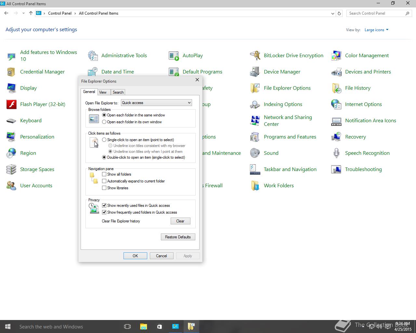Open the File History icon
The image size is (416, 333).
[336, 88]
